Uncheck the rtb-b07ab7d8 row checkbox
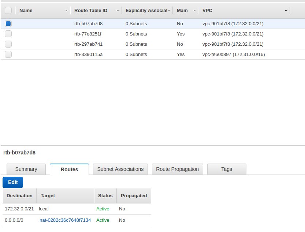 (8, 24)
